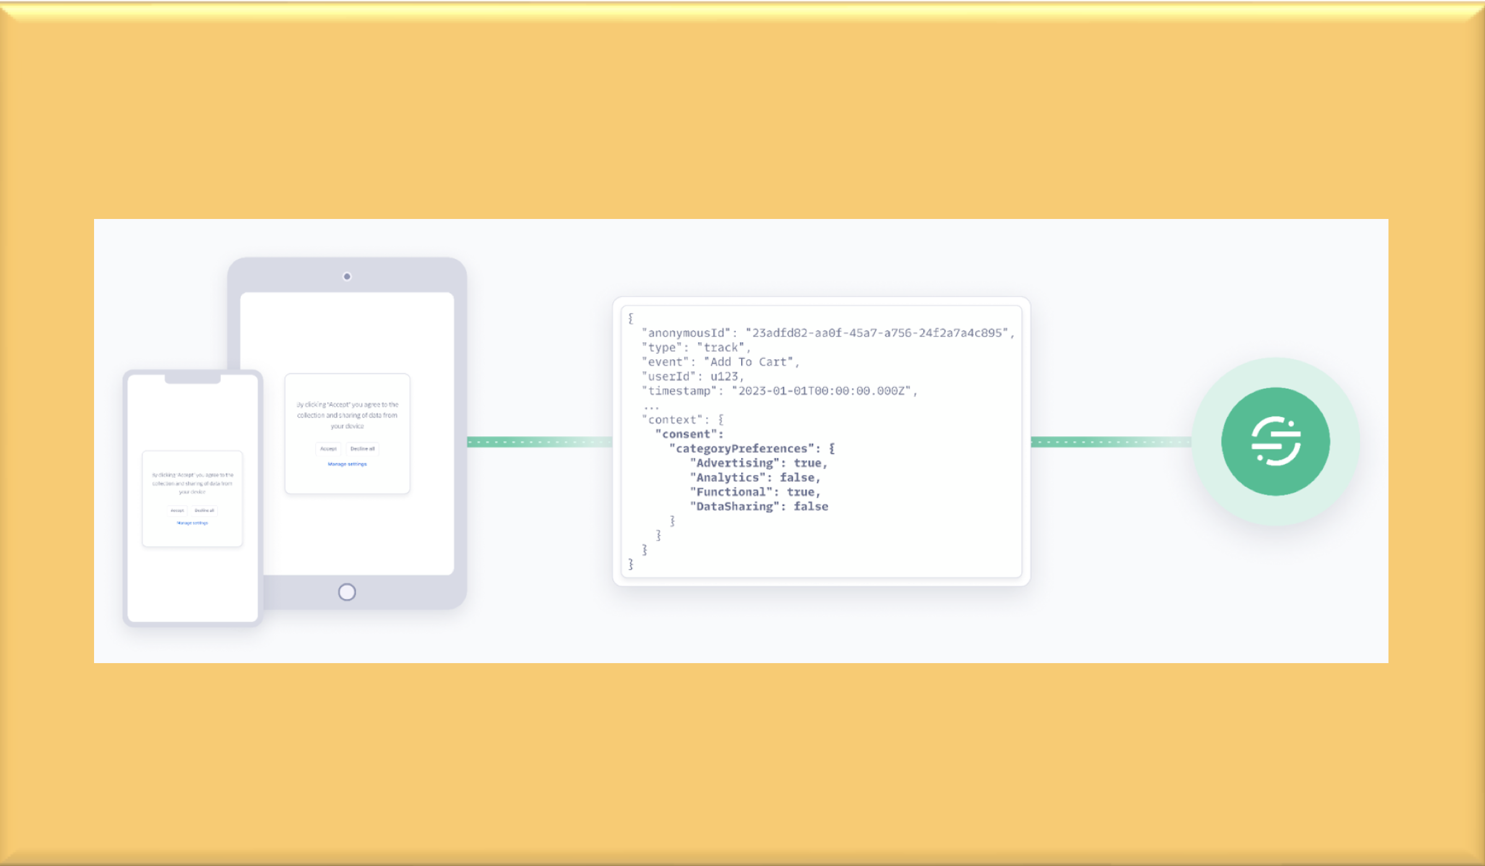This screenshot has width=1485, height=866.
Task: Open Manage settings on the tablet dialog
Action: [346, 464]
